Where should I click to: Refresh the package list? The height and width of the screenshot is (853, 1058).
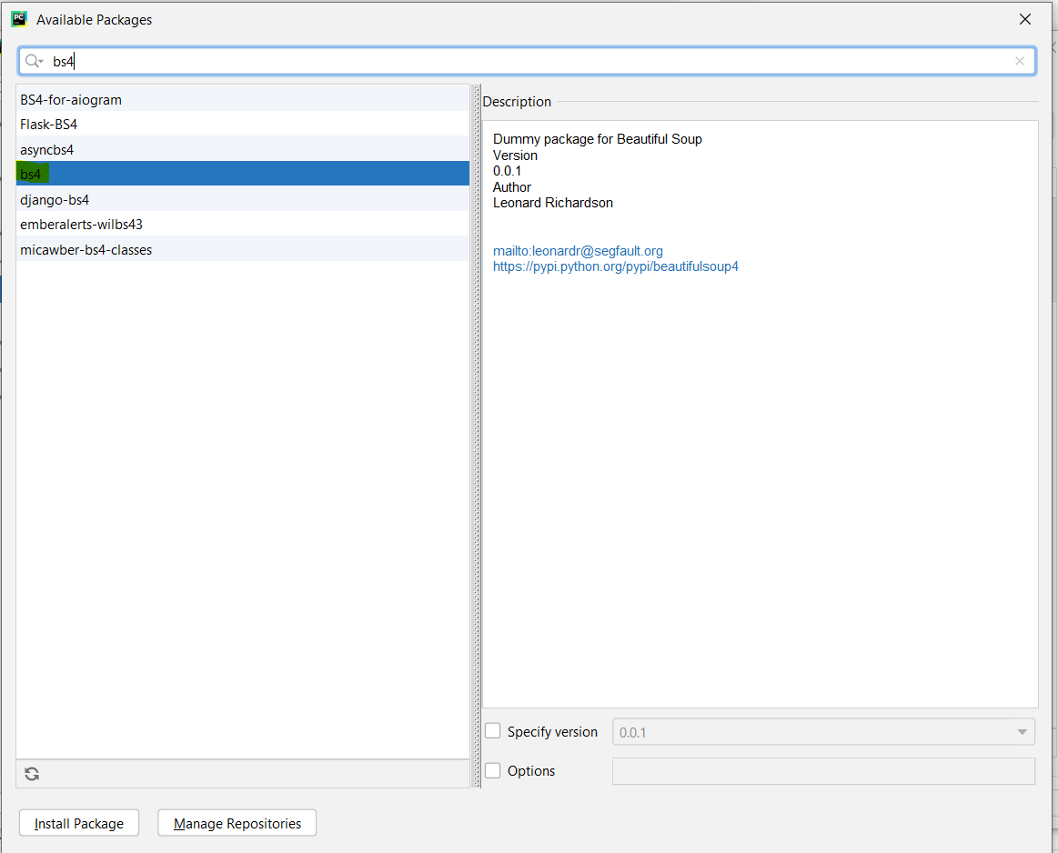pyautogui.click(x=32, y=773)
